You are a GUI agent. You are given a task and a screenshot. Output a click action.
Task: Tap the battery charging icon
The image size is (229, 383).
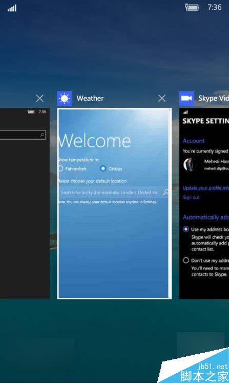[192, 7]
